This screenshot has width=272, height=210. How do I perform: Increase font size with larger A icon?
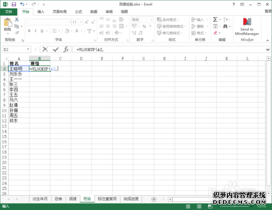point(86,22)
